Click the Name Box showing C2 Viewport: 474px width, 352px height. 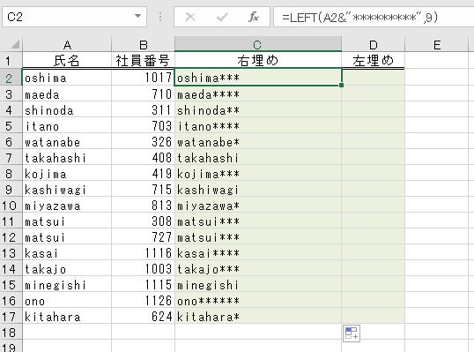[74, 17]
